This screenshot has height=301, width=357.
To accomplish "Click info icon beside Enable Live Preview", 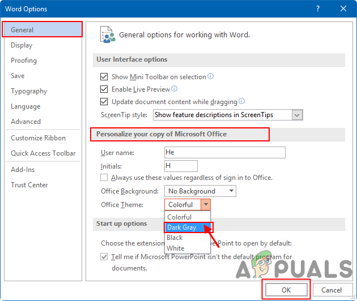I will coord(175,89).
